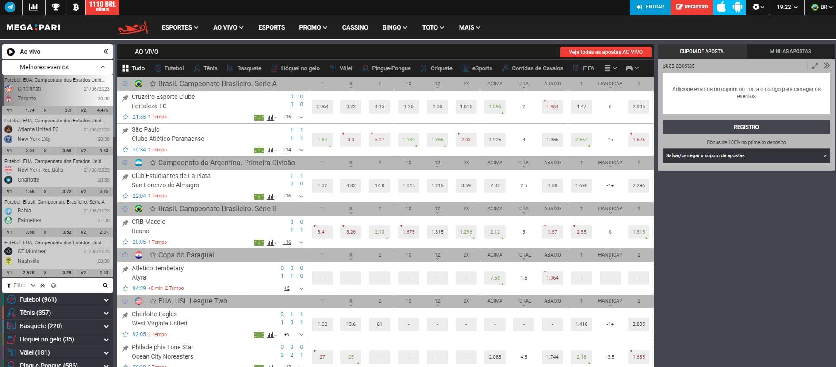Viewport: 836px width, 367px height.
Task: Select the Tudo sports filter tab
Action: (134, 68)
